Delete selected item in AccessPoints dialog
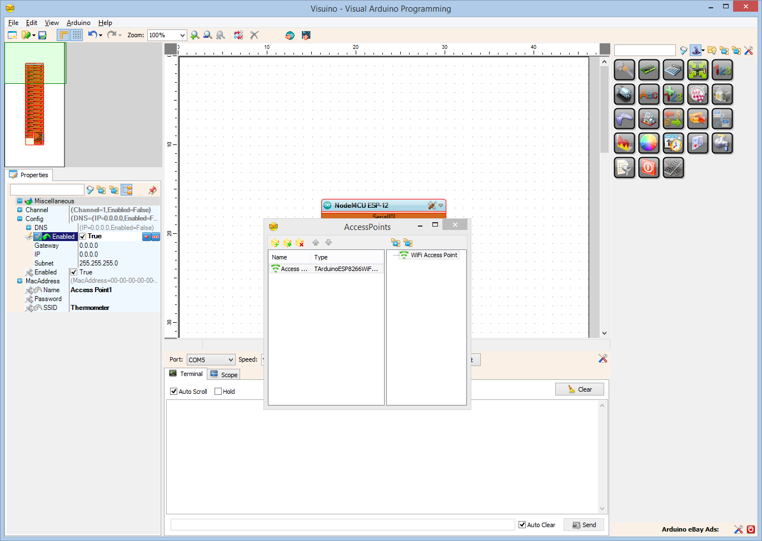Screen dimensions: 762x541 pos(300,243)
